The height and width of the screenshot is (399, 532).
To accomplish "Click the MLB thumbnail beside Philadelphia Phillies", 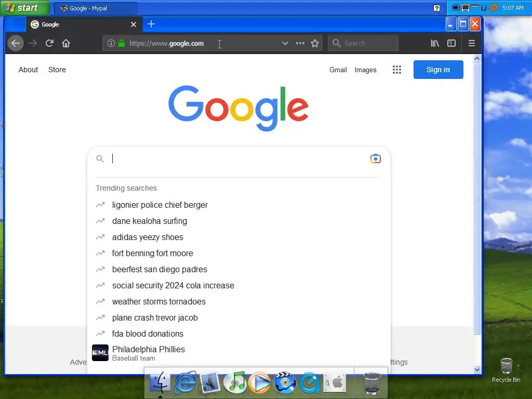I will (x=100, y=353).
